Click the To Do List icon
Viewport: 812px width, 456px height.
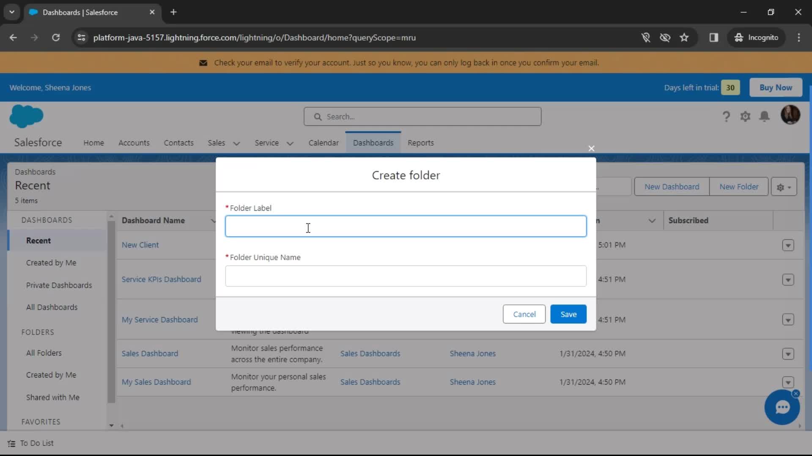coord(11,443)
